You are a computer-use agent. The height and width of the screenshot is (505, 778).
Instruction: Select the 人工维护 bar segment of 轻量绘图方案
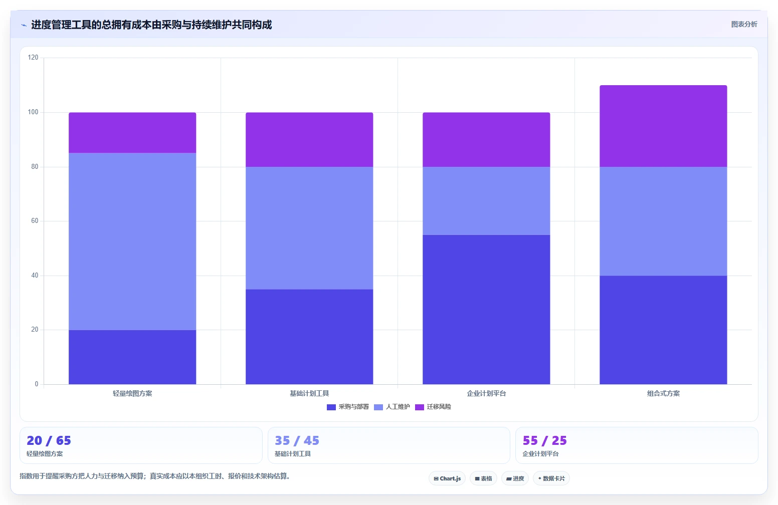tap(132, 241)
